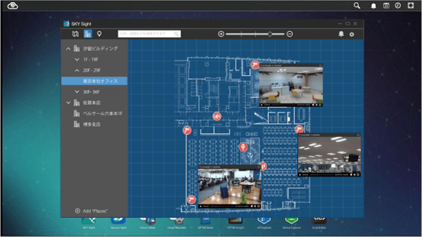Click the rightmost square icon in top bar
422x237 pixels.
(411, 6)
